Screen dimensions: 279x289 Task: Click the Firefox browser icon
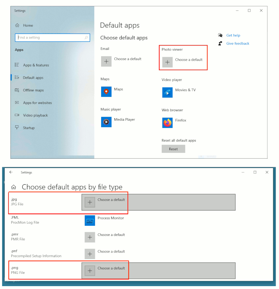(x=167, y=123)
